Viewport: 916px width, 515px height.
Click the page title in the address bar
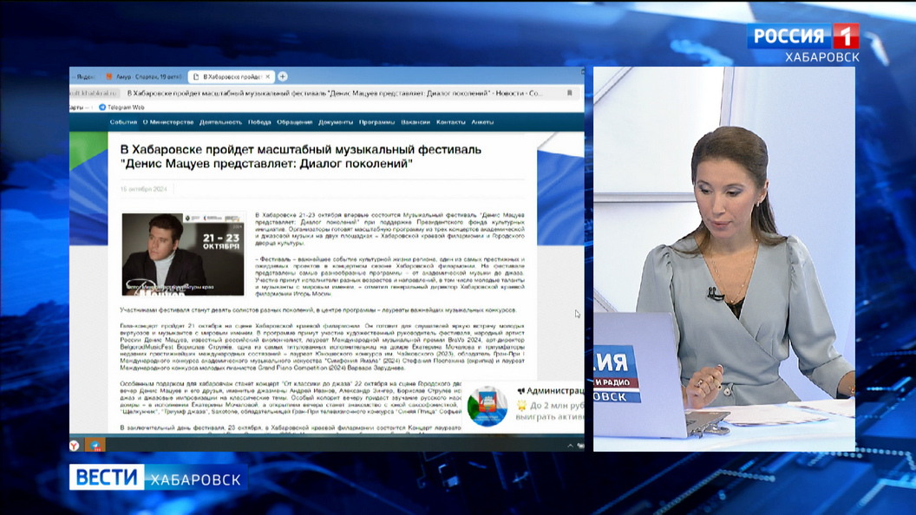coord(335,93)
